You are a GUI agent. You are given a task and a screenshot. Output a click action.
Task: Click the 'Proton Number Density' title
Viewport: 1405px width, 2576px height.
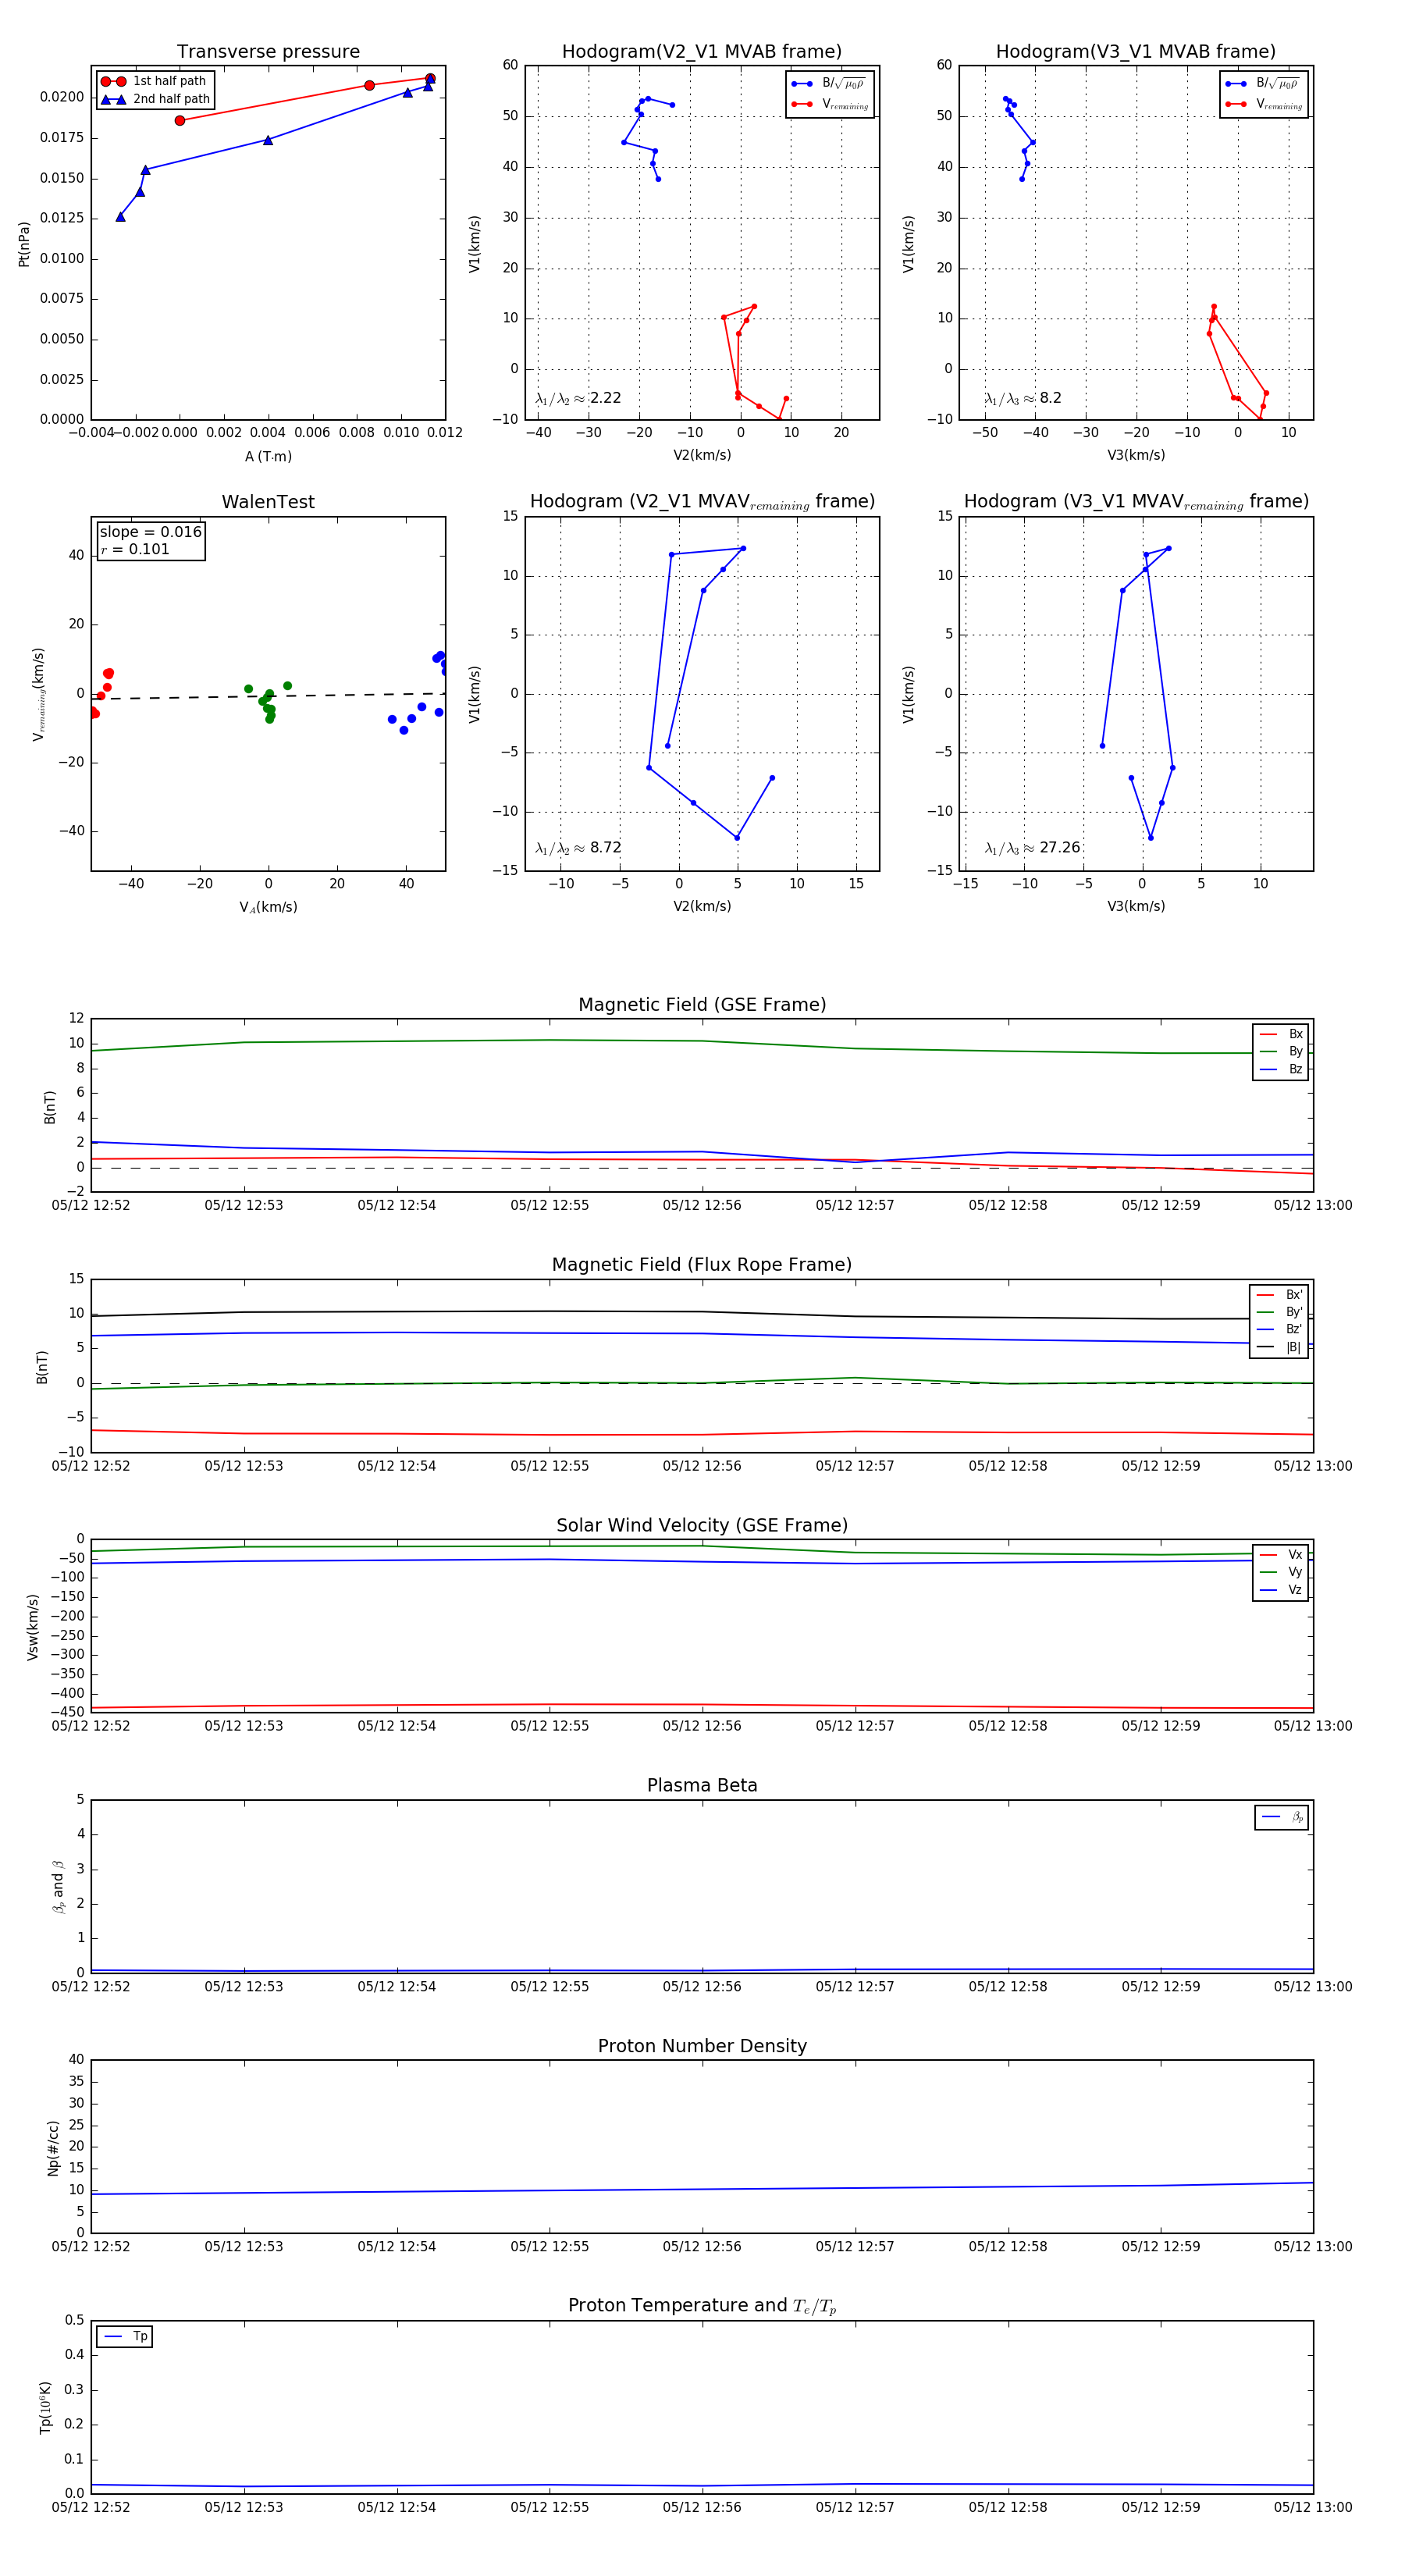(x=702, y=2046)
